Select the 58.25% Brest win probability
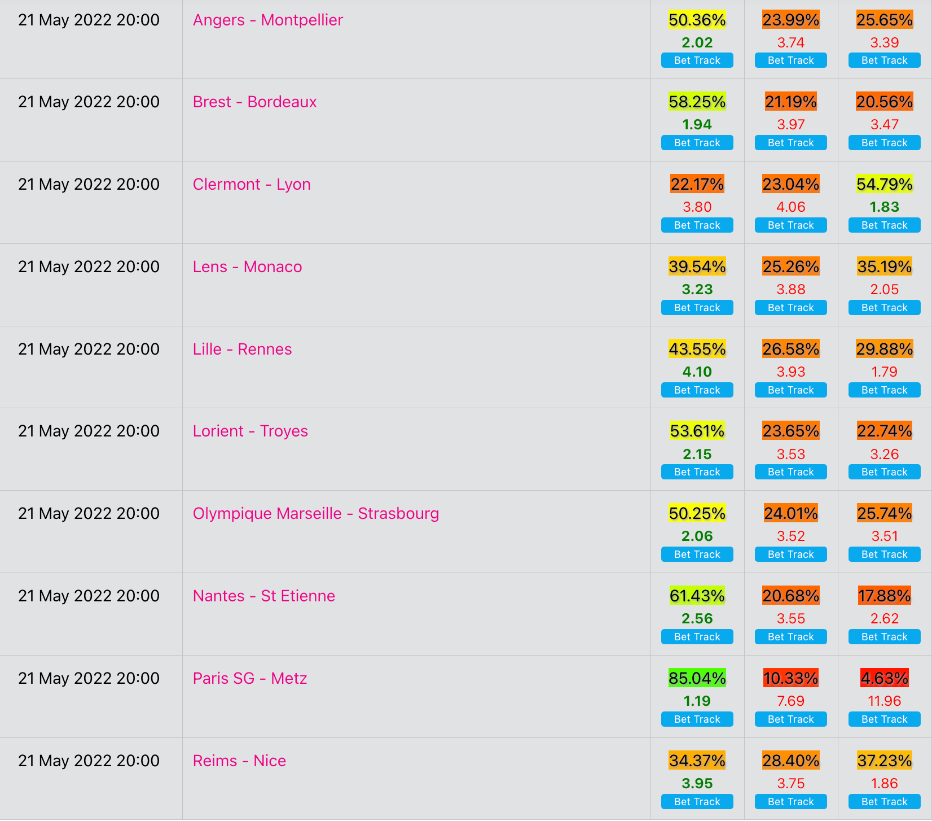932x821 pixels. click(x=697, y=102)
